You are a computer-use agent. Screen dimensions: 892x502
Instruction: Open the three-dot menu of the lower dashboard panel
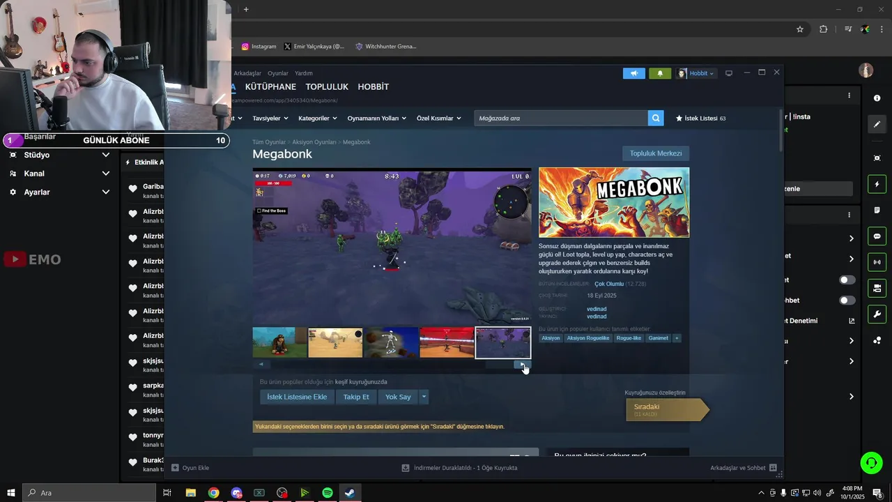849,215
